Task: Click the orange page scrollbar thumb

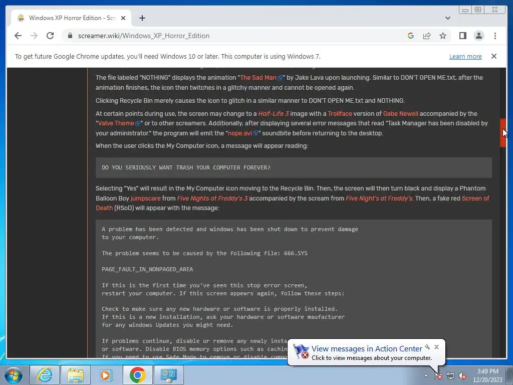Action: tap(503, 132)
